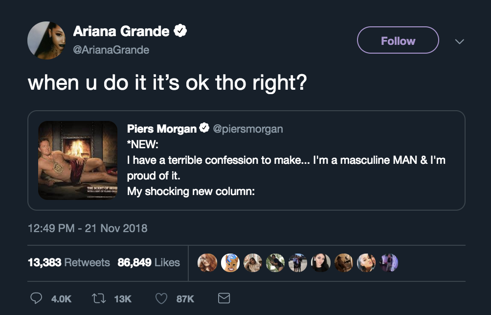This screenshot has height=315, width=491.
Task: View the 86,849 Likes list
Action: [x=149, y=262]
